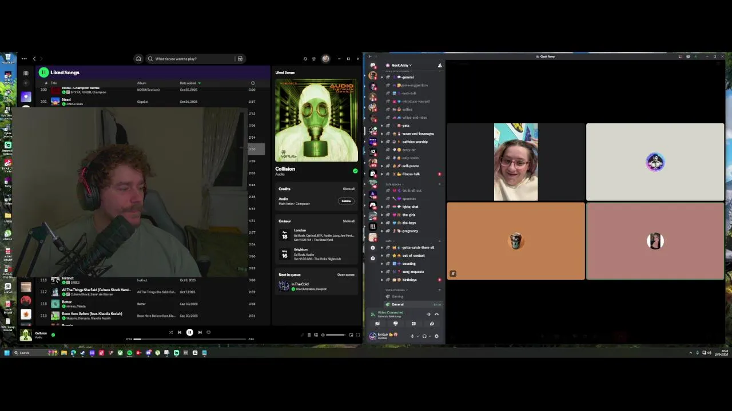
Task: Open Connect to a device icon
Action: pos(316,335)
